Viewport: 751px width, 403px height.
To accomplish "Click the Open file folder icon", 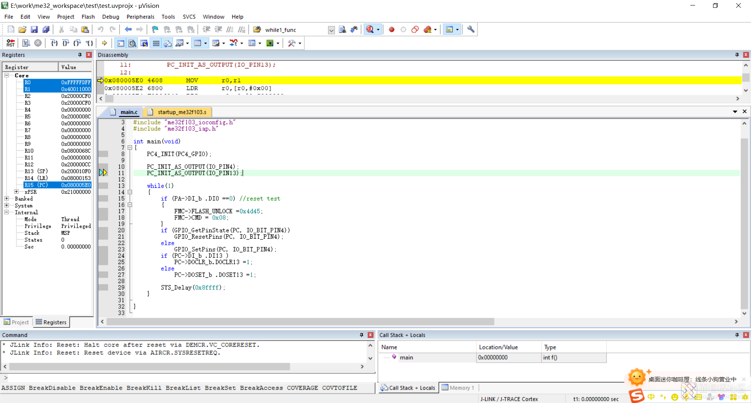I will pos(22,29).
